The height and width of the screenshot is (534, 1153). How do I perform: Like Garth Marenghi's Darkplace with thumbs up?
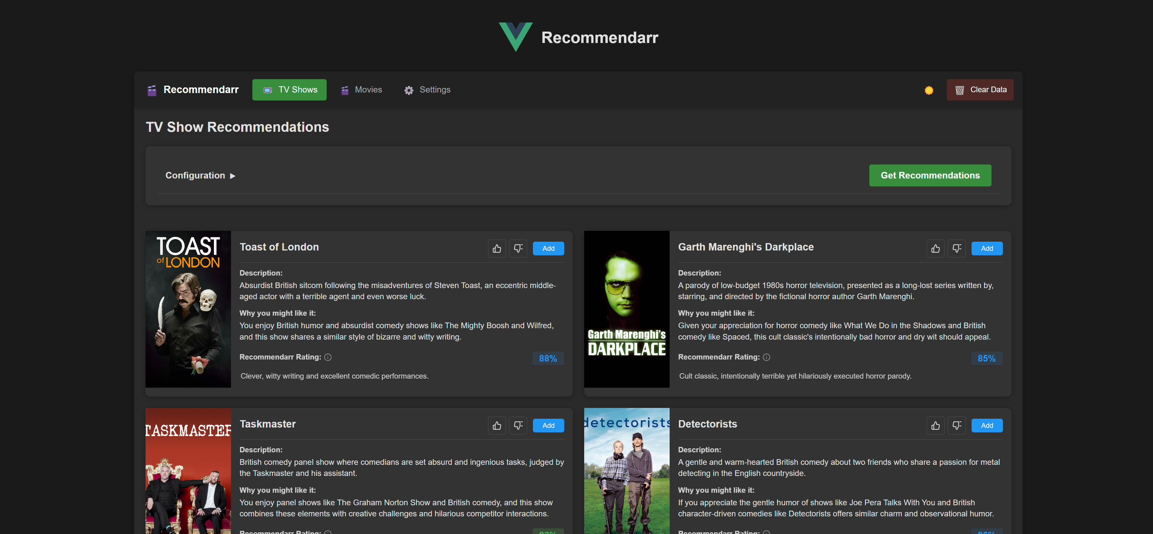tap(935, 249)
